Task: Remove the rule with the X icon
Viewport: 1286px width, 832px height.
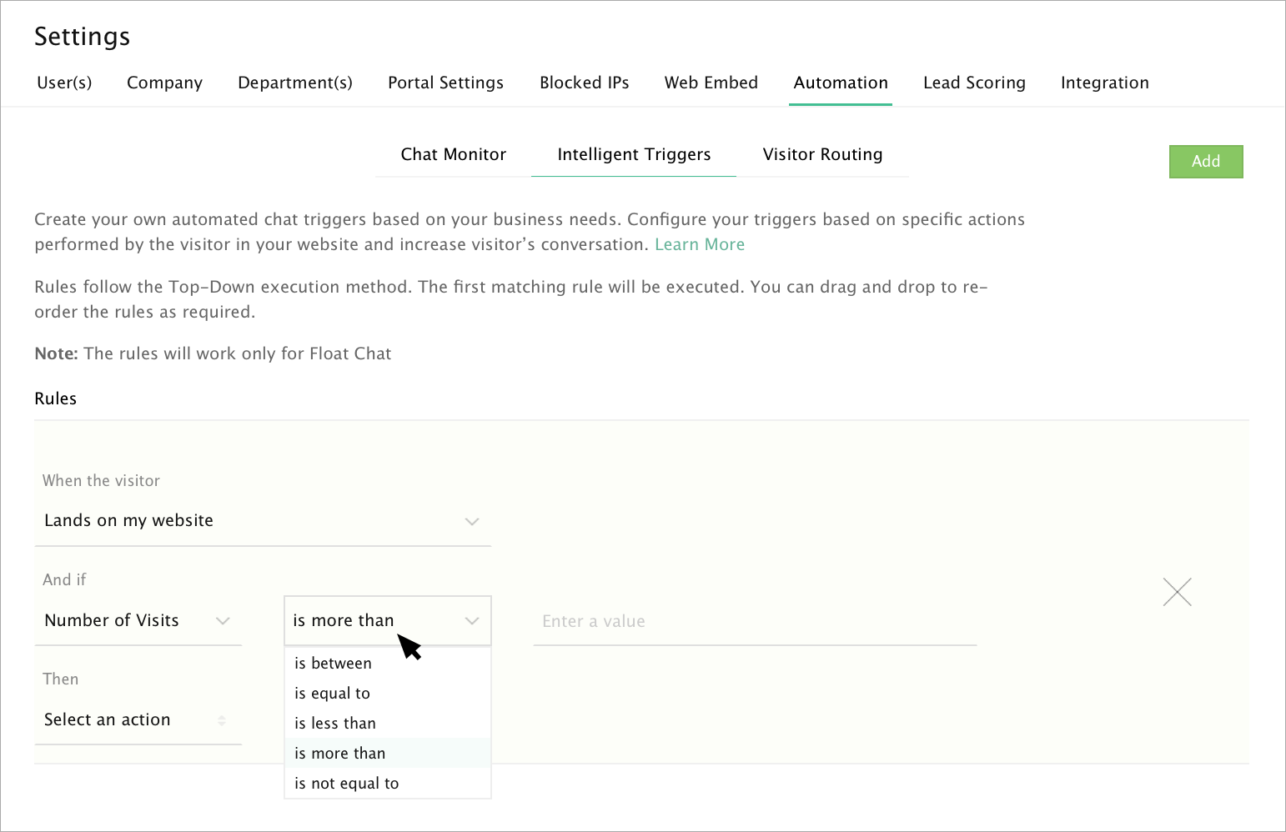Action: tap(1177, 592)
